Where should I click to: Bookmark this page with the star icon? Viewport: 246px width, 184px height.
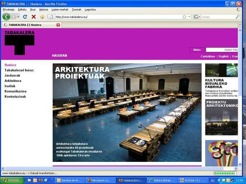[184, 17]
